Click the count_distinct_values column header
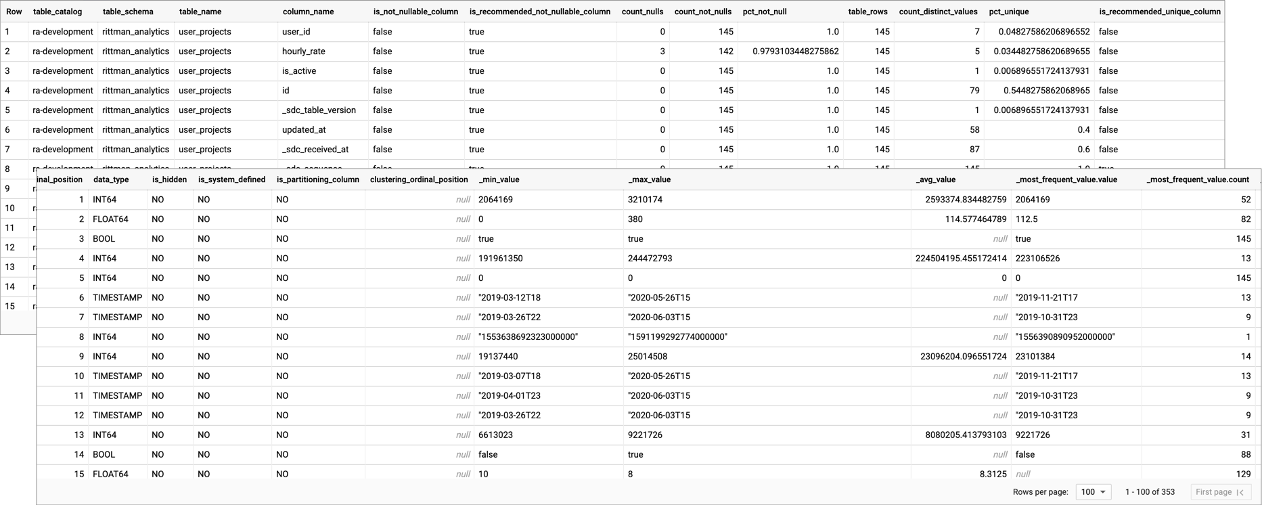This screenshot has height=505, width=1262. (x=938, y=12)
